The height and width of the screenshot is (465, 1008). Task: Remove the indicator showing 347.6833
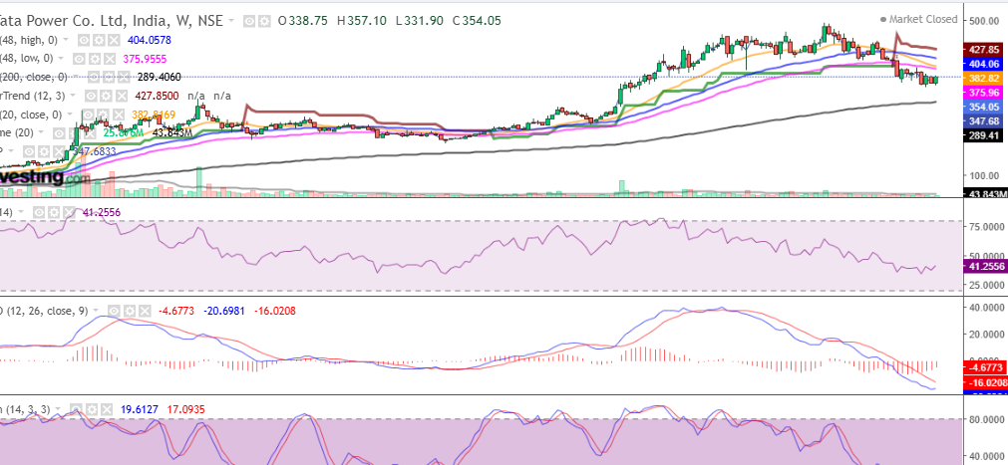click(57, 151)
